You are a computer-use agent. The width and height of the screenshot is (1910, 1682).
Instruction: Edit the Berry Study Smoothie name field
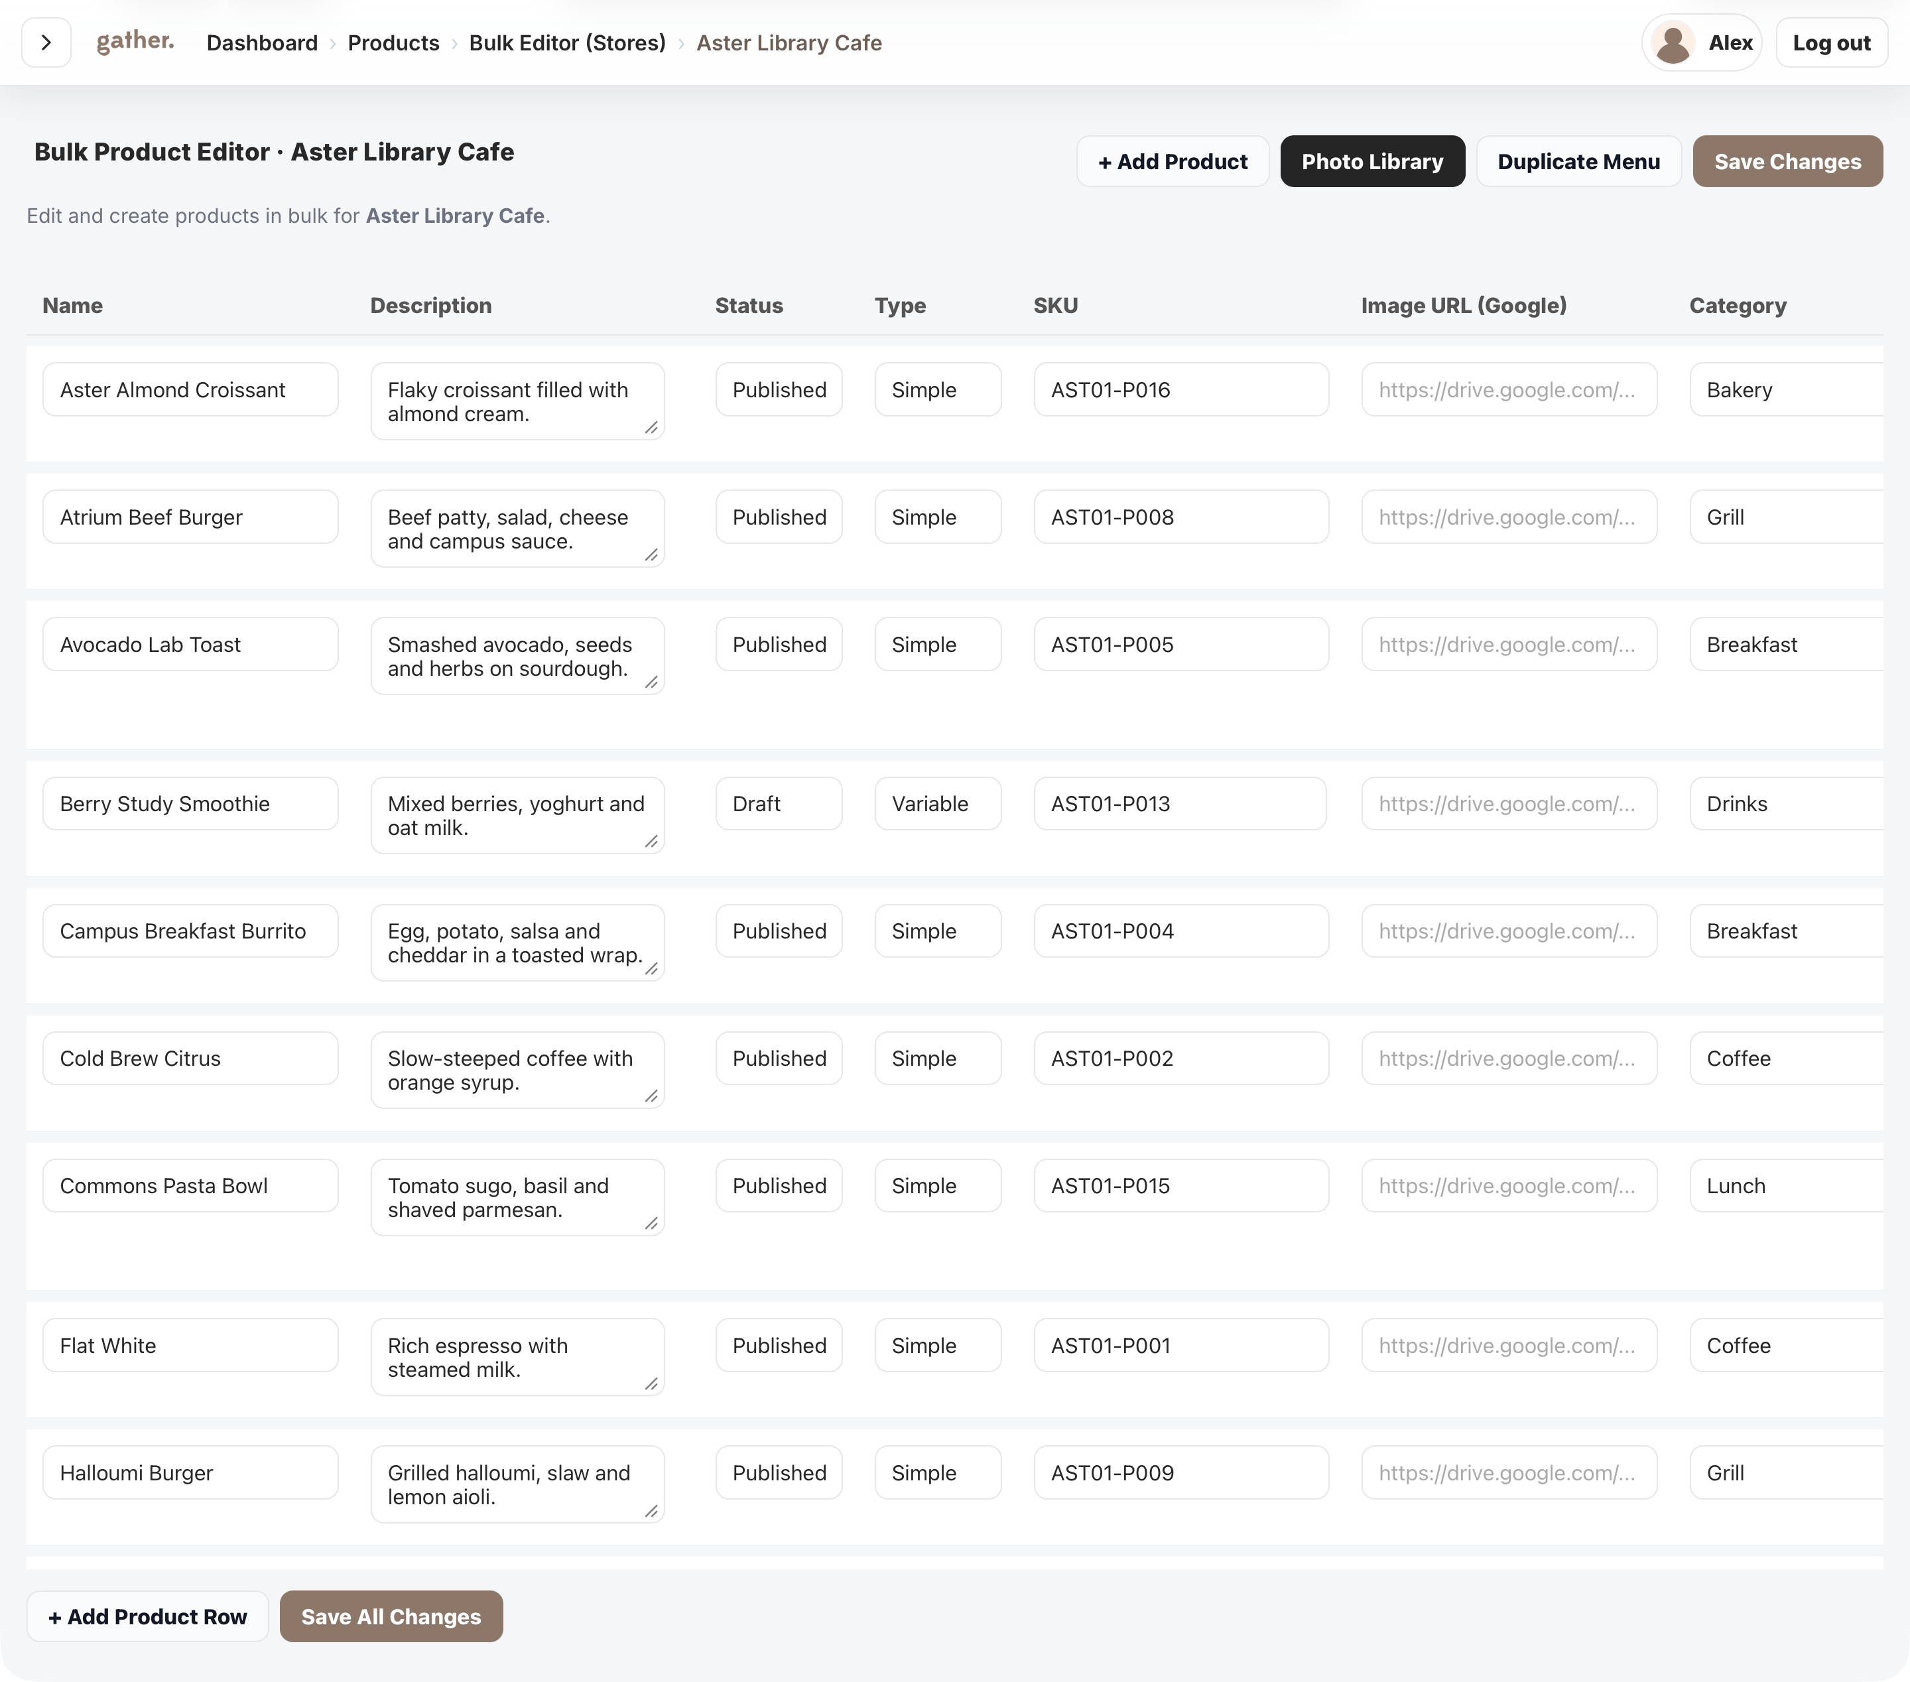190,804
